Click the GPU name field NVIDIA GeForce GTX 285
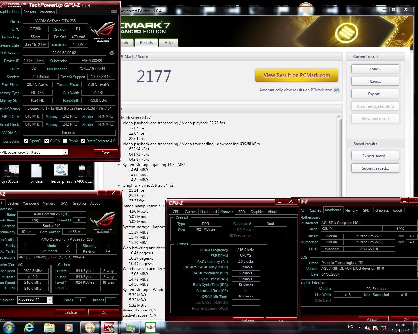Image resolution: width=418 pixels, height=334 pixels. 55,21
